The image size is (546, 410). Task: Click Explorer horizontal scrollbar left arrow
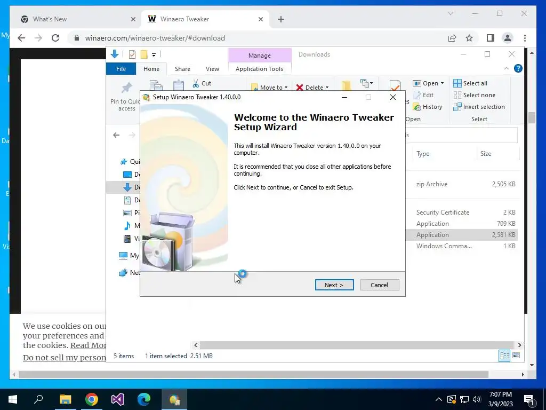[x=196, y=345]
